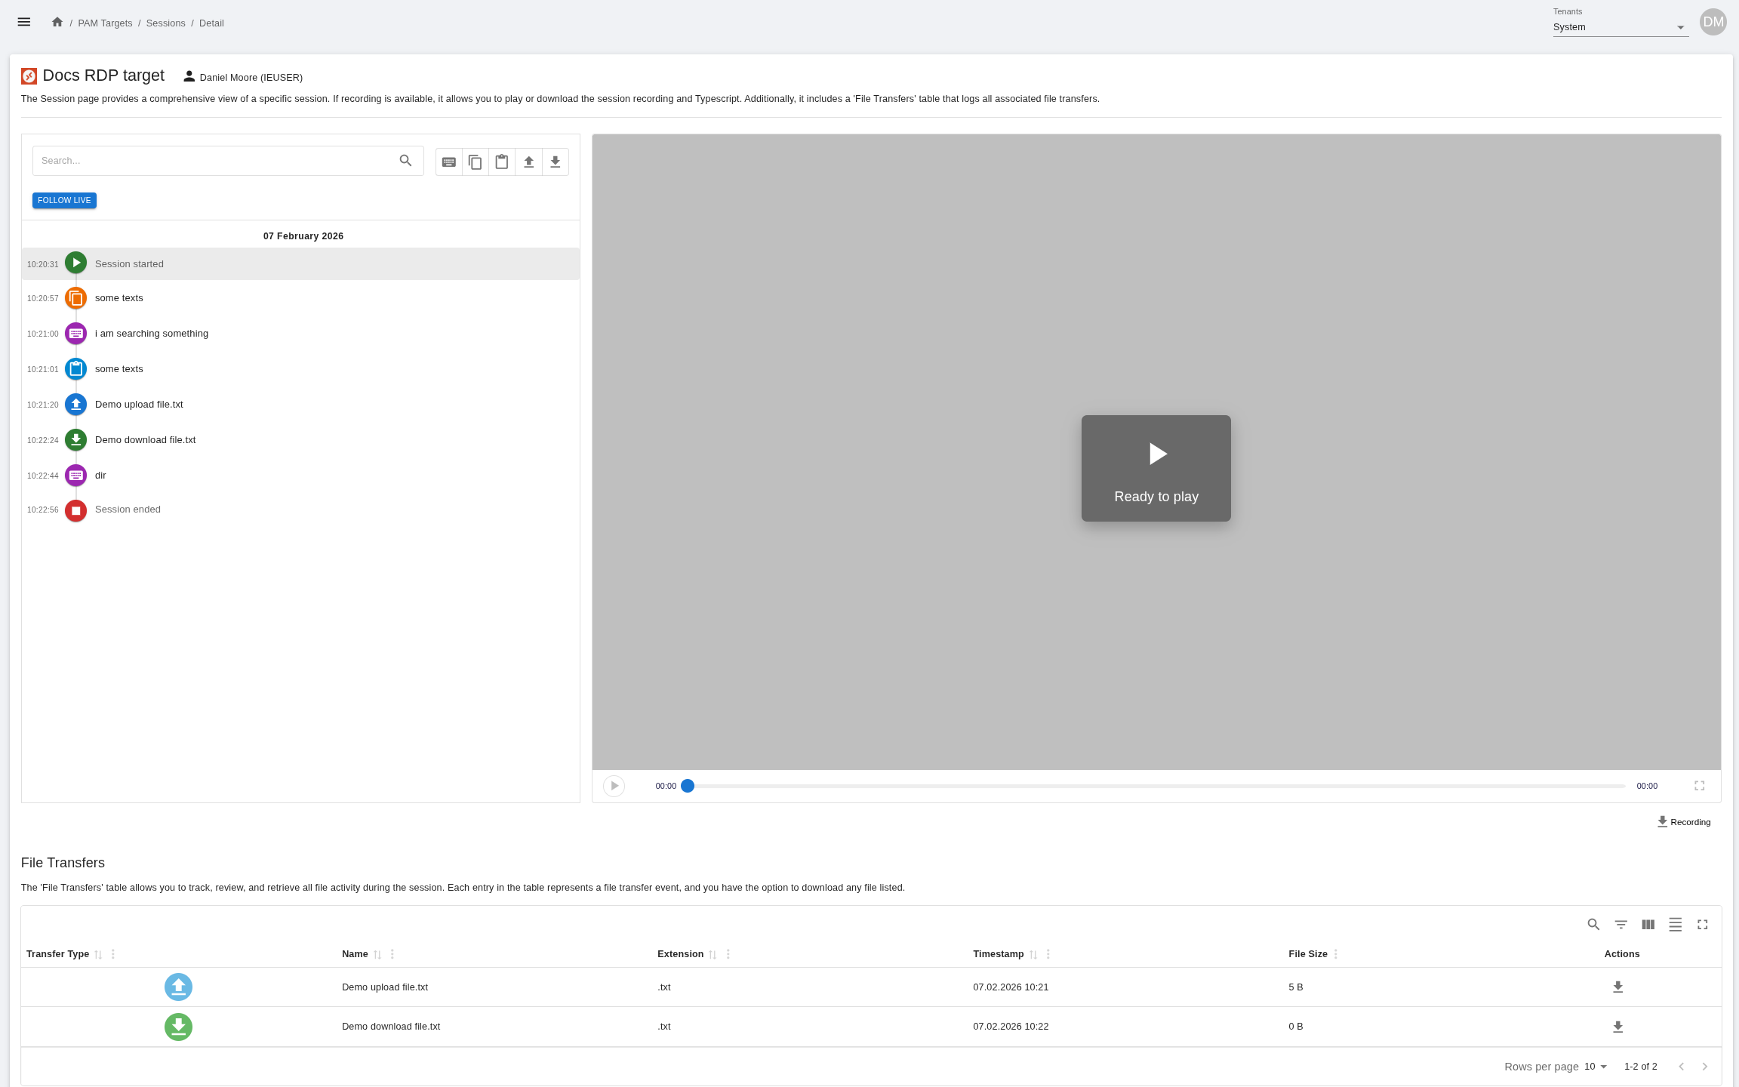This screenshot has width=1739, height=1087.
Task: Show table column visibility options
Action: [x=1648, y=924]
